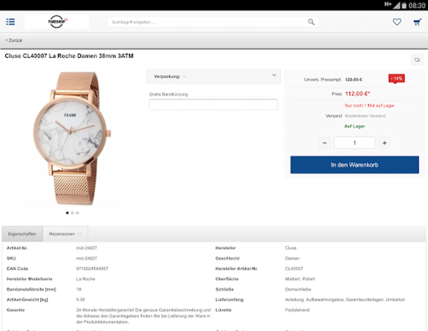Decrease quantity with minus button
The height and width of the screenshot is (331, 428).
[x=325, y=143]
